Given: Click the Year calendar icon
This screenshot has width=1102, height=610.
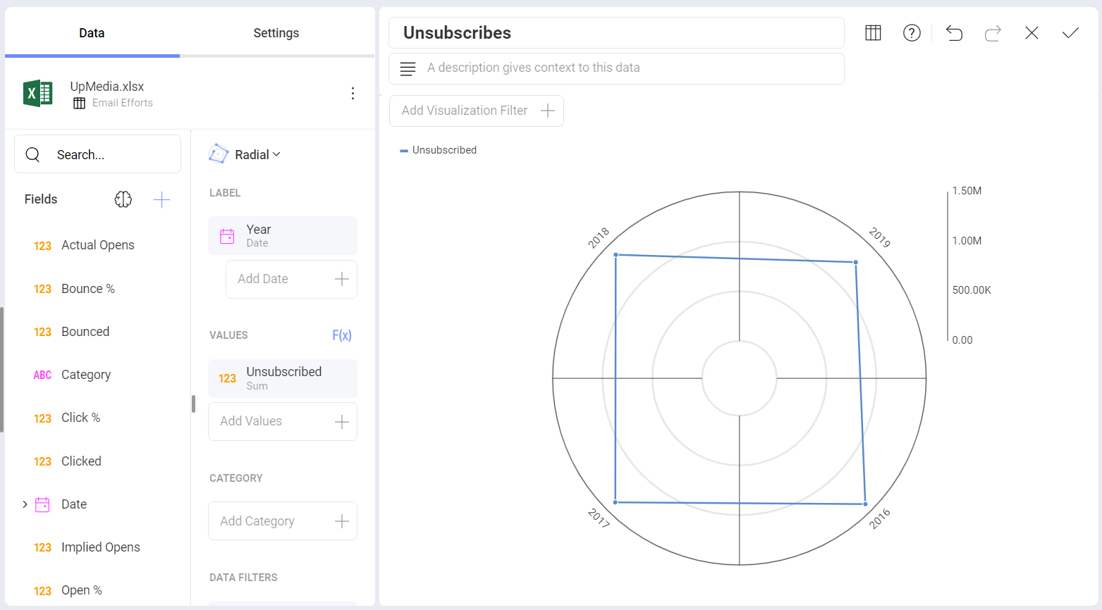Looking at the screenshot, I should 227,236.
